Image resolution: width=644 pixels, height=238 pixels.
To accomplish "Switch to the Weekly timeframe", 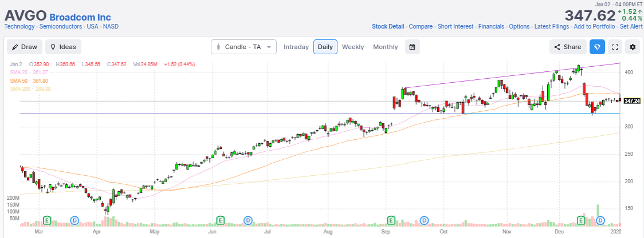I will click(353, 47).
